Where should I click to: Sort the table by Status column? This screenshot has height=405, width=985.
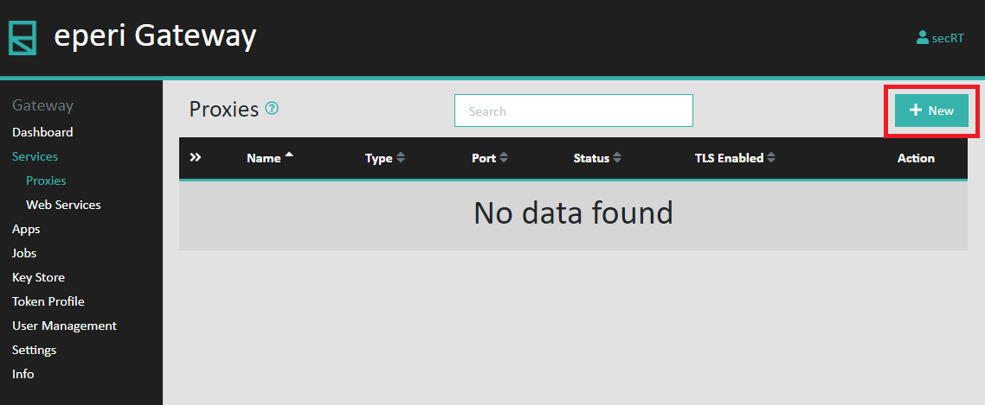[x=596, y=158]
